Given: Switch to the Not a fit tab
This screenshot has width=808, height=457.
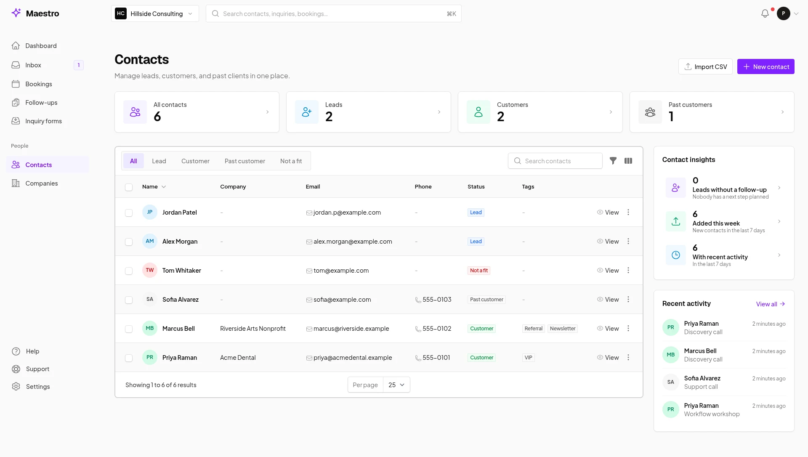Looking at the screenshot, I should (291, 161).
